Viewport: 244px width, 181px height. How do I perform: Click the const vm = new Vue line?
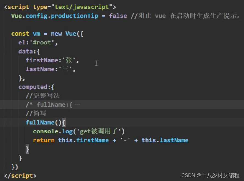(47, 34)
